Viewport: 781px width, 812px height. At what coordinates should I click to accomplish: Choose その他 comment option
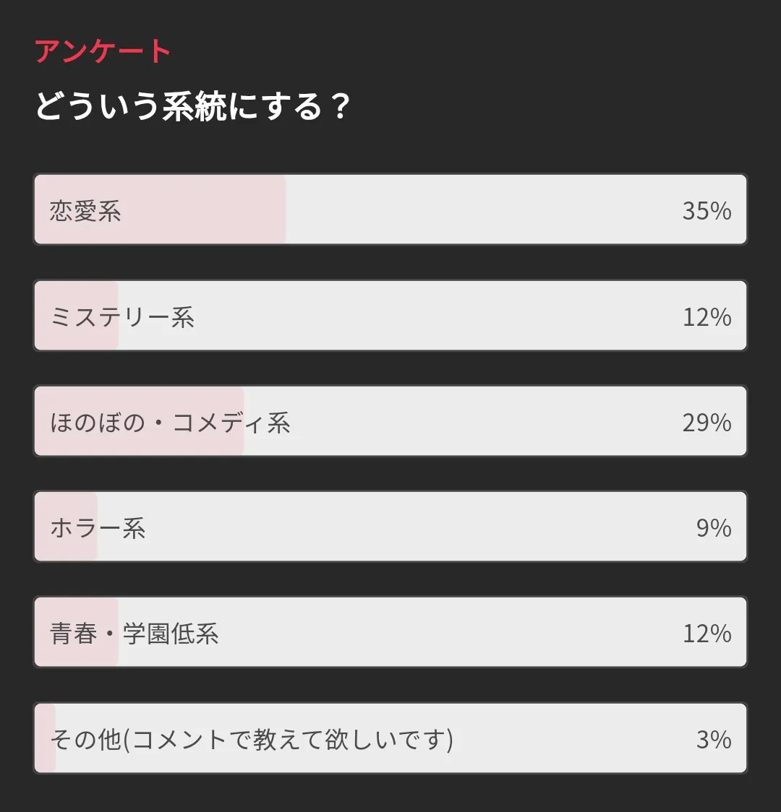pyautogui.click(x=390, y=738)
